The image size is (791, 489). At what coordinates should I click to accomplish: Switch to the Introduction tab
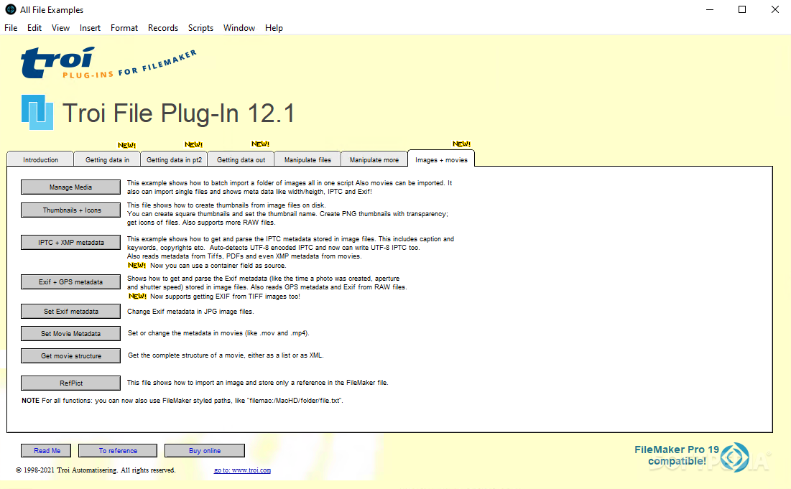point(40,159)
